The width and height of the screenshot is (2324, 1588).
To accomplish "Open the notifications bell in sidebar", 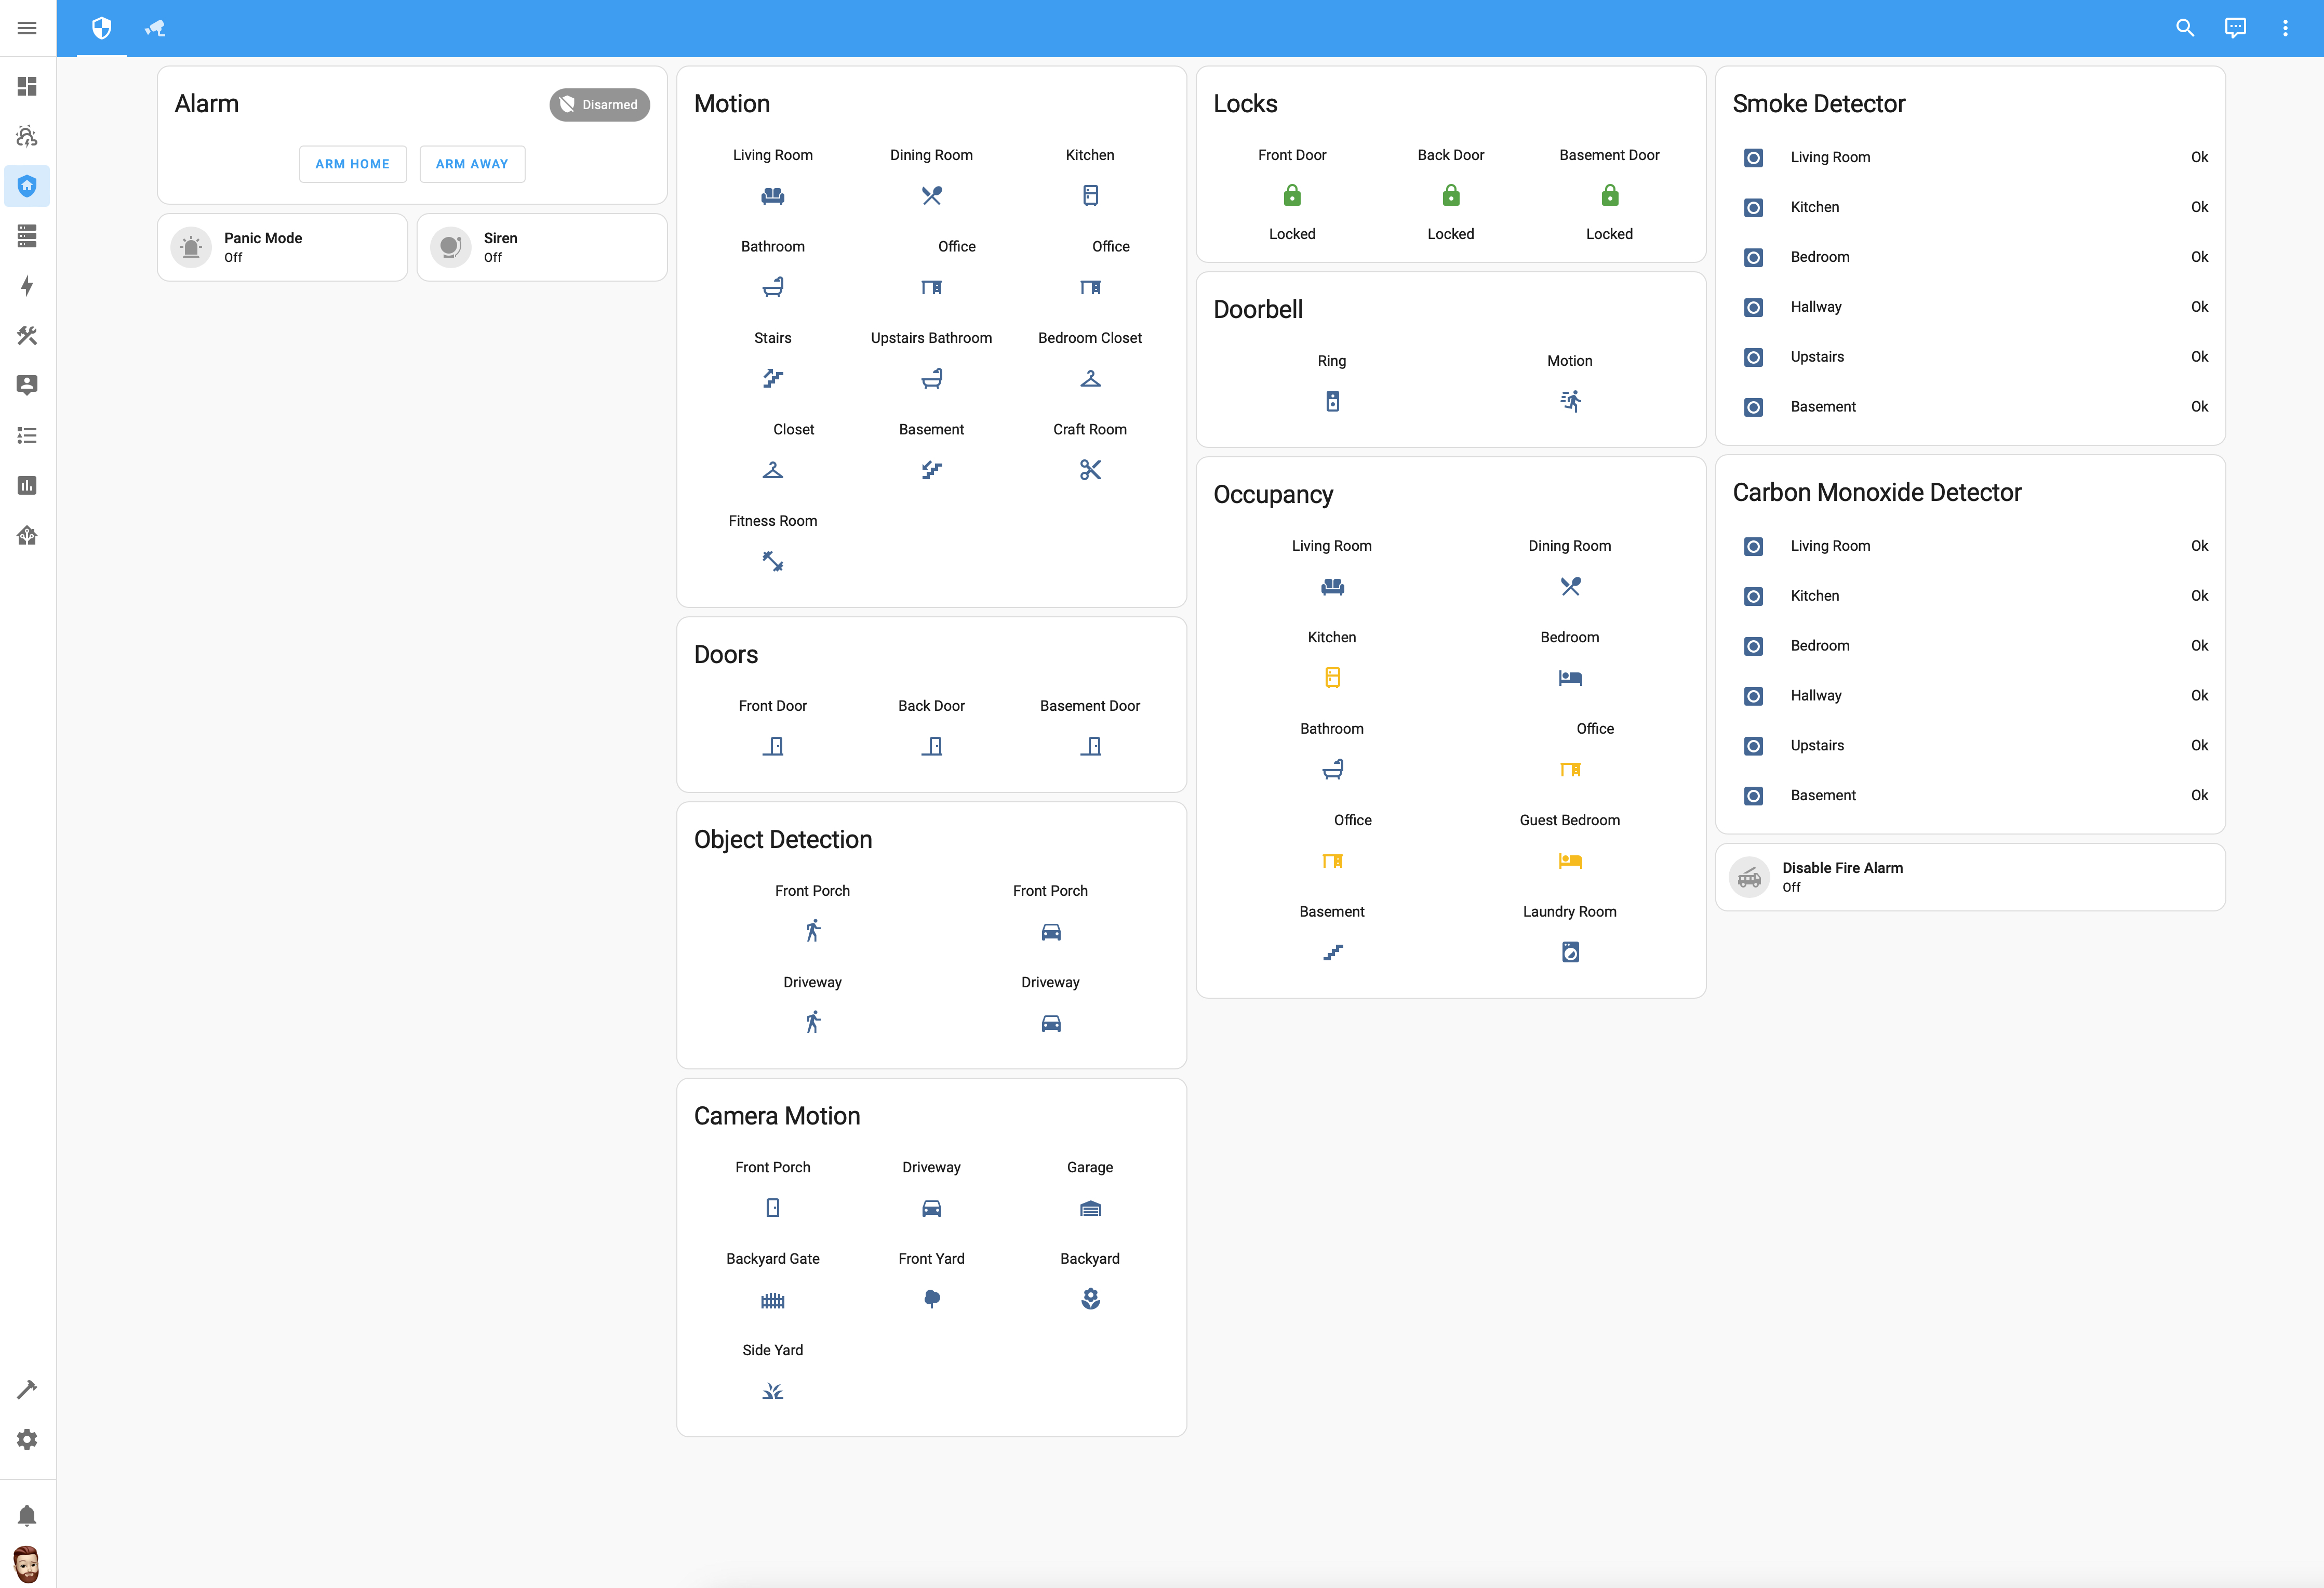I will 27,1515.
